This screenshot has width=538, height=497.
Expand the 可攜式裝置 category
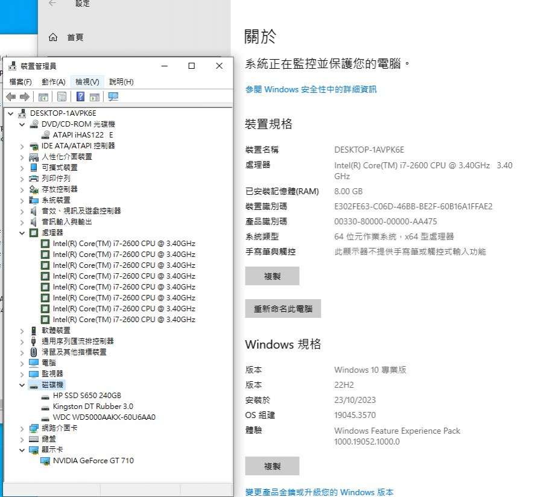click(22, 168)
